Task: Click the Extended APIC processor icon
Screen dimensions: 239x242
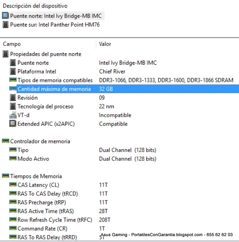Action: [x=13, y=124]
